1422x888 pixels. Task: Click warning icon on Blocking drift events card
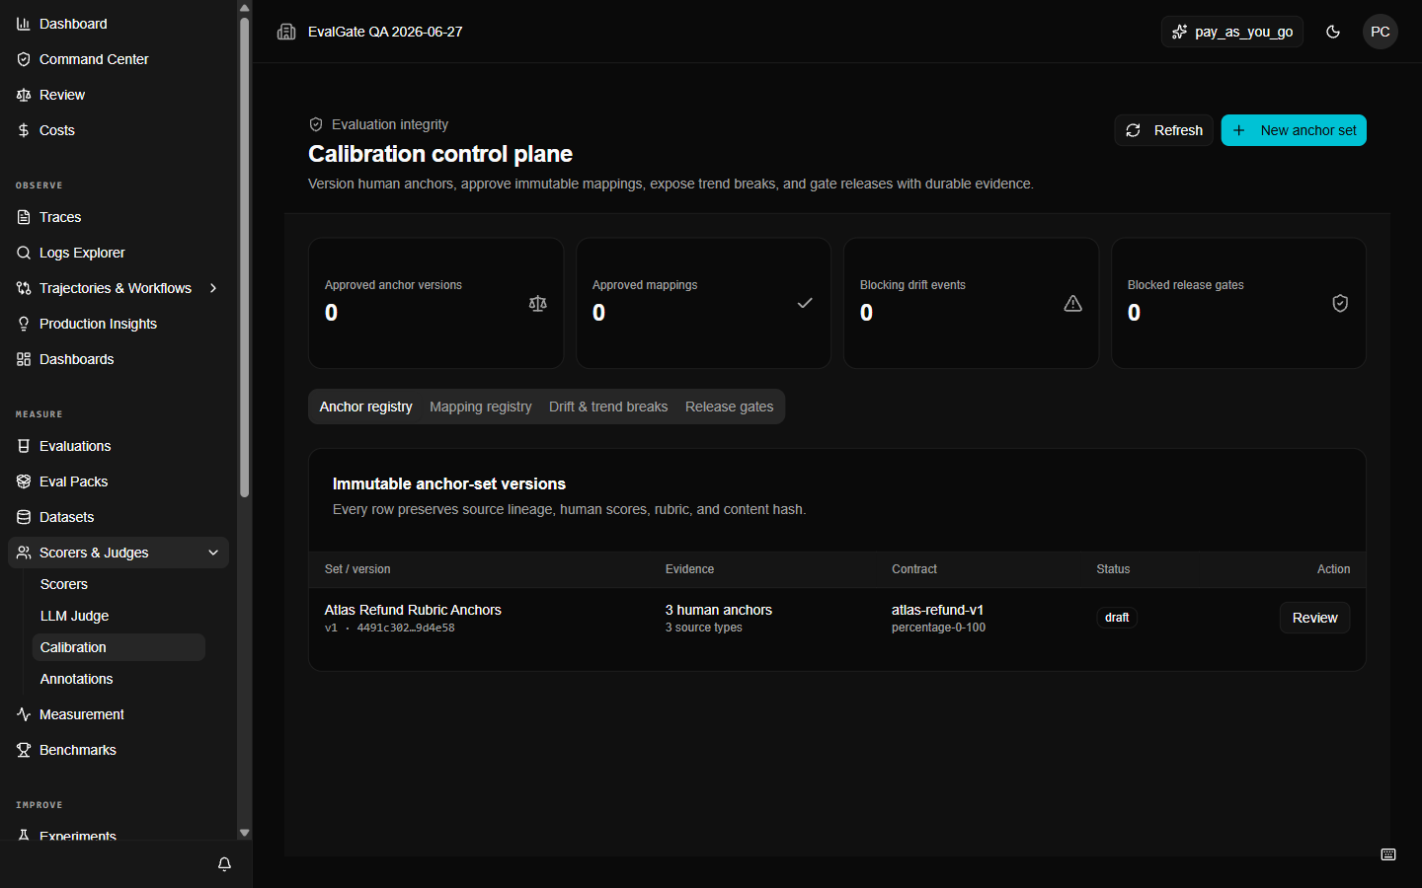(1072, 303)
